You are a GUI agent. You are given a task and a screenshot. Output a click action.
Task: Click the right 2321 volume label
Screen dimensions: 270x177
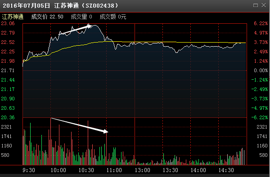tap(262, 127)
